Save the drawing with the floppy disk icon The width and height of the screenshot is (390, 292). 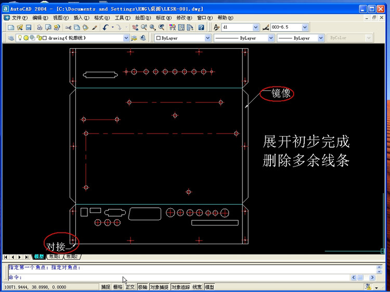(29, 28)
